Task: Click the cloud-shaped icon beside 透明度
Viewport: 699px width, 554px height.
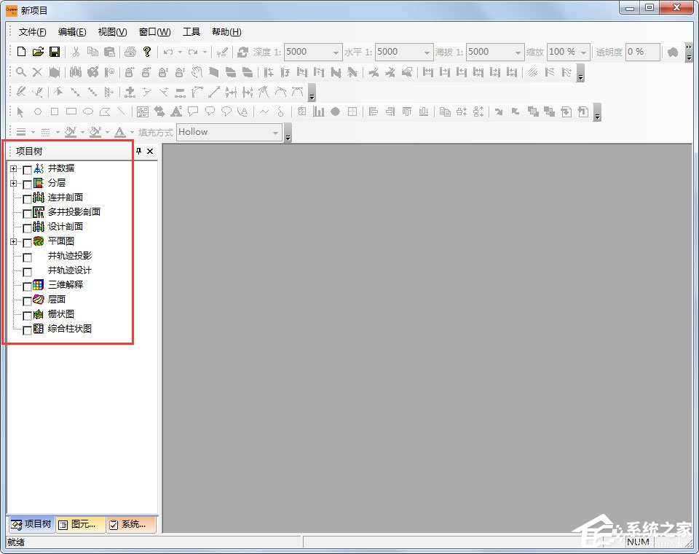Action: (673, 52)
